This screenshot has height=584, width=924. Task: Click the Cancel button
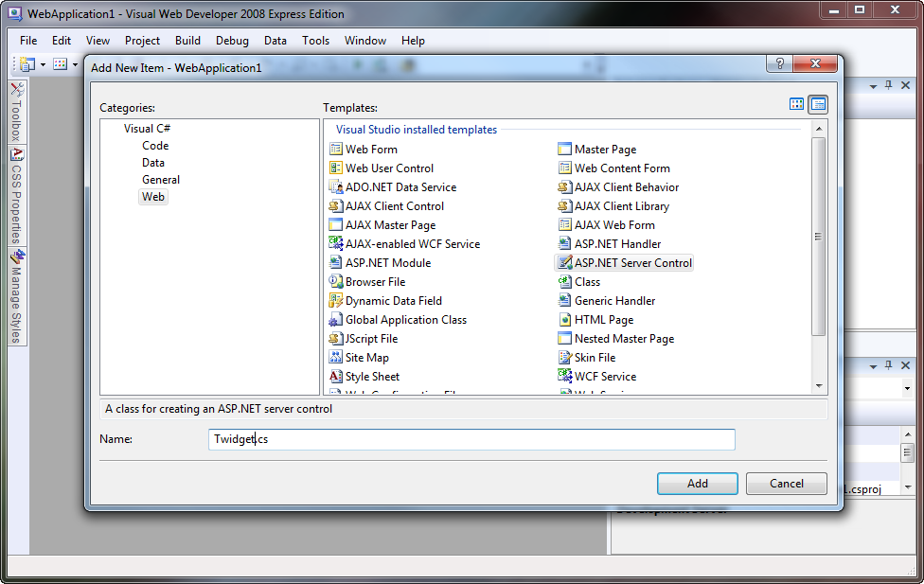click(x=786, y=484)
